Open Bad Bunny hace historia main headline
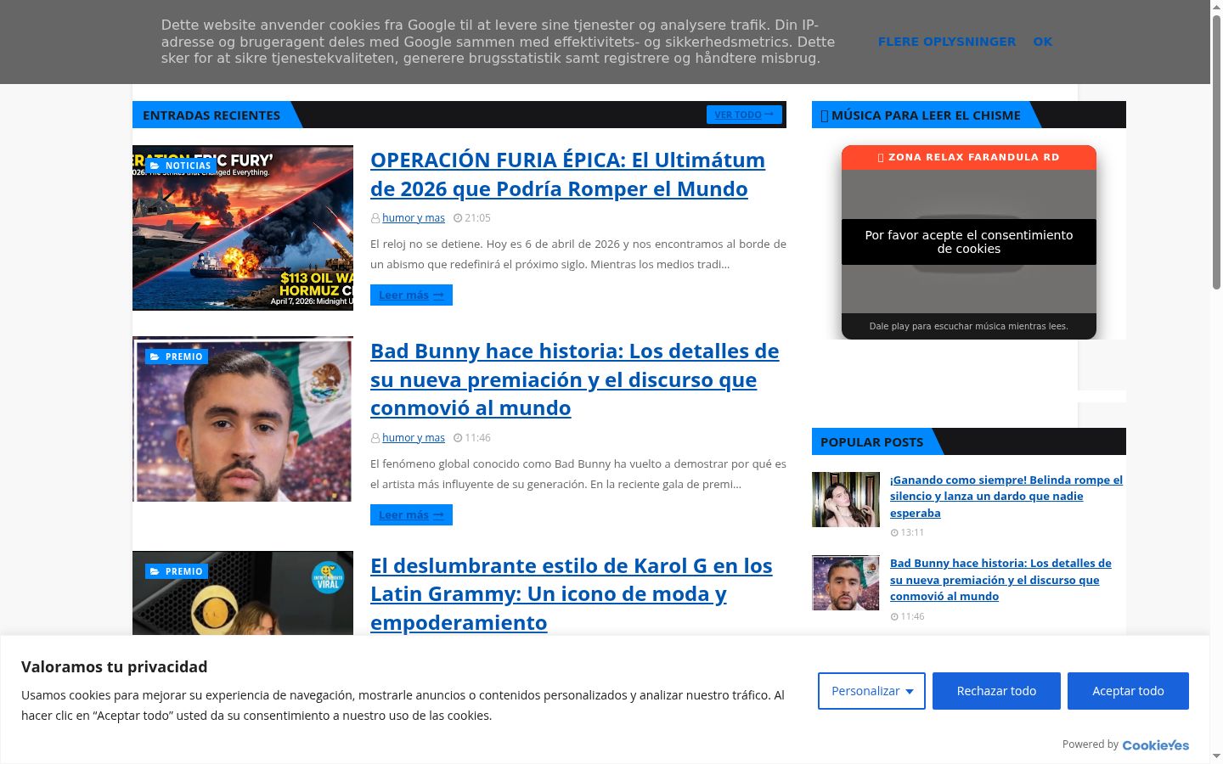 (574, 379)
